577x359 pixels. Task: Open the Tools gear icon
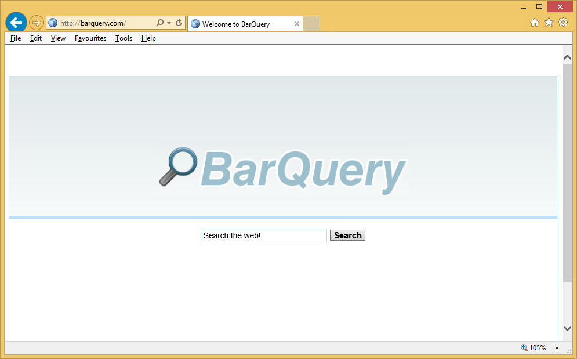click(x=563, y=23)
